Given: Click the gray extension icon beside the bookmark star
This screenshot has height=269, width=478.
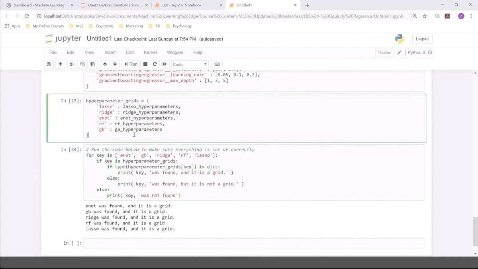Looking at the screenshot, I should coord(437,16).
